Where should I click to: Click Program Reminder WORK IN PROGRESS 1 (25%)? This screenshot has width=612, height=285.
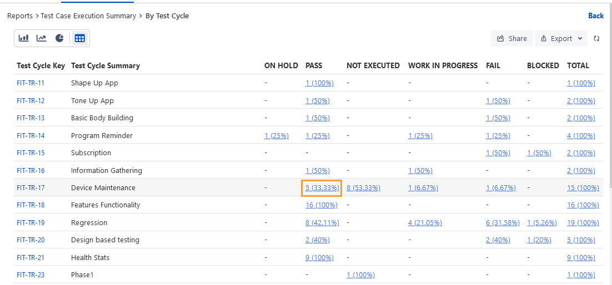[x=420, y=136]
